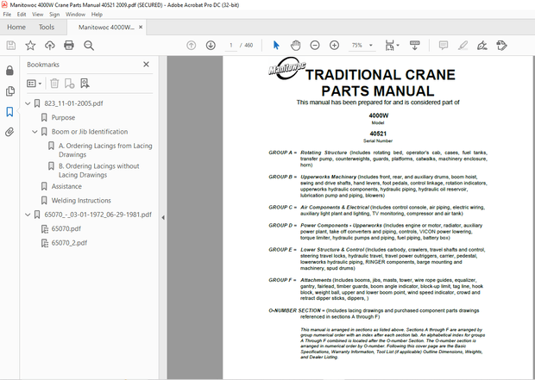Image resolution: width=535 pixels, height=380 pixels.
Task: Open the Attachments paperclip panel
Action: [9, 132]
